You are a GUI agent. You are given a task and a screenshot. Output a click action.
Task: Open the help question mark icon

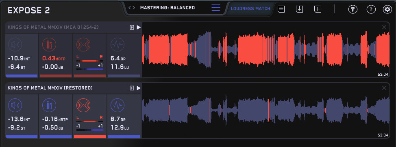point(371,10)
